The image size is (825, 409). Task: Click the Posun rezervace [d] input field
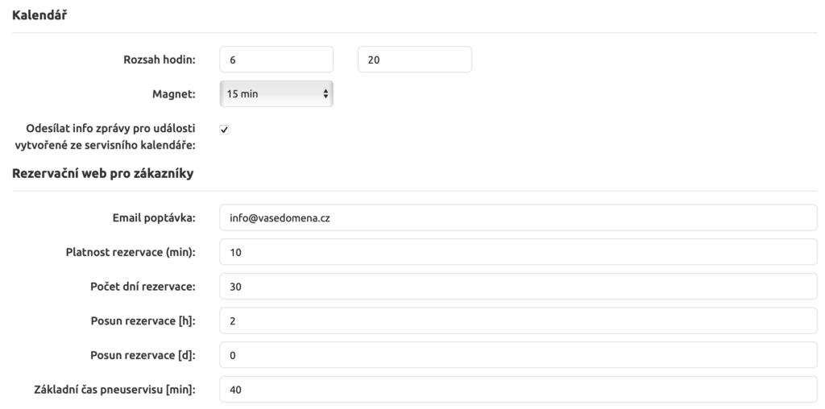tap(518, 355)
